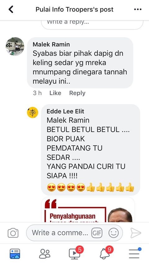This screenshot has height=264, width=149.
Task: Tap the back arrow icon
Action: click(x=11, y=9)
